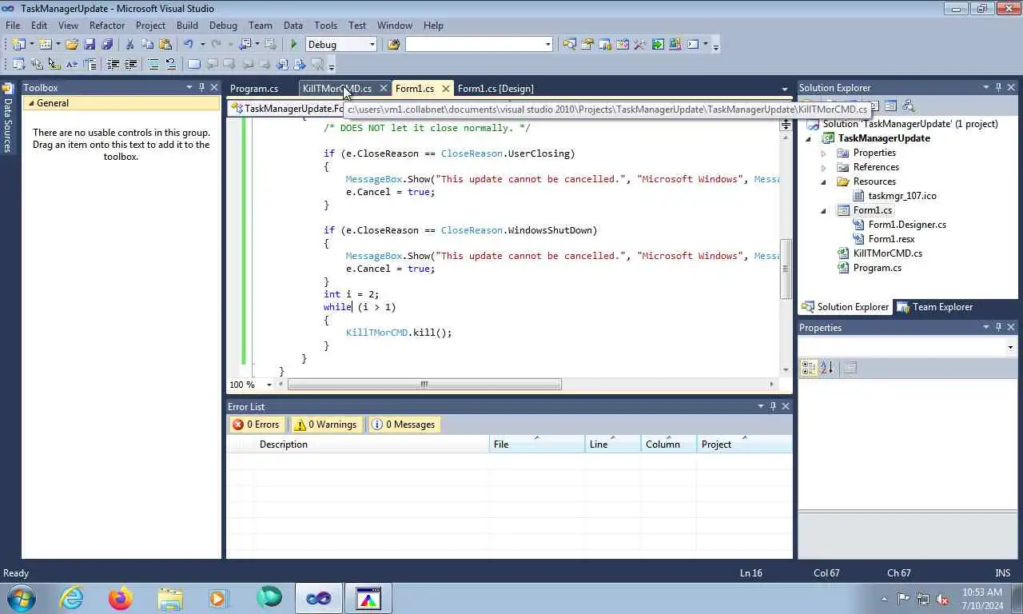Click the Paste clipboard icon

point(165,45)
